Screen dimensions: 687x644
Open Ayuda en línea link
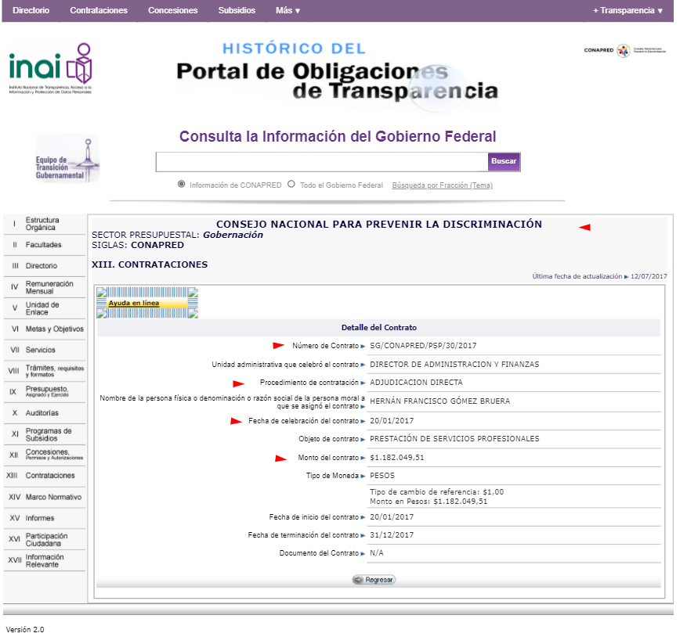[134, 303]
